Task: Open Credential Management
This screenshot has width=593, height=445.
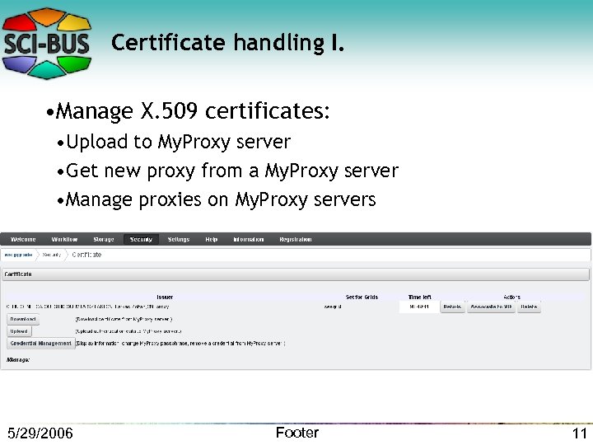Action: pos(41,343)
